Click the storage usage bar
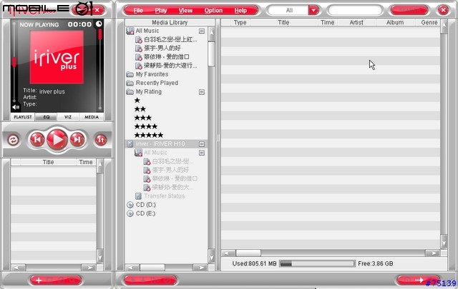Screen dimensions: 458x289 (318, 263)
